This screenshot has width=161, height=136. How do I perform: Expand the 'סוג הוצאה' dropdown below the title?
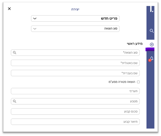pyautogui.click(x=75, y=29)
